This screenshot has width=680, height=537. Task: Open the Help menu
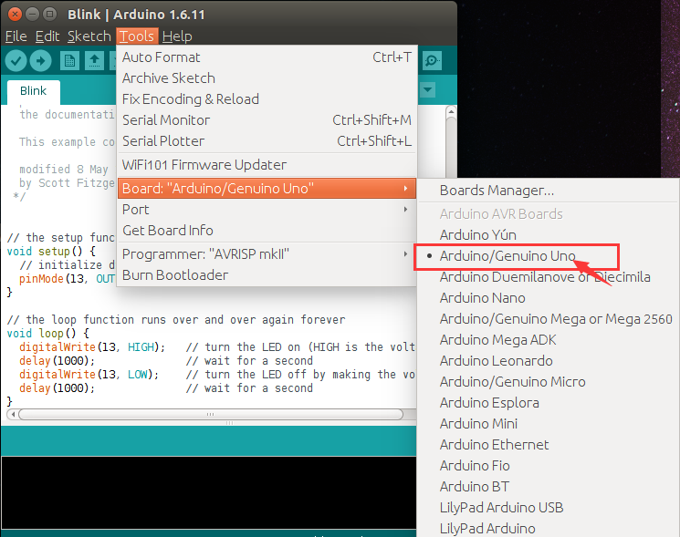click(177, 36)
